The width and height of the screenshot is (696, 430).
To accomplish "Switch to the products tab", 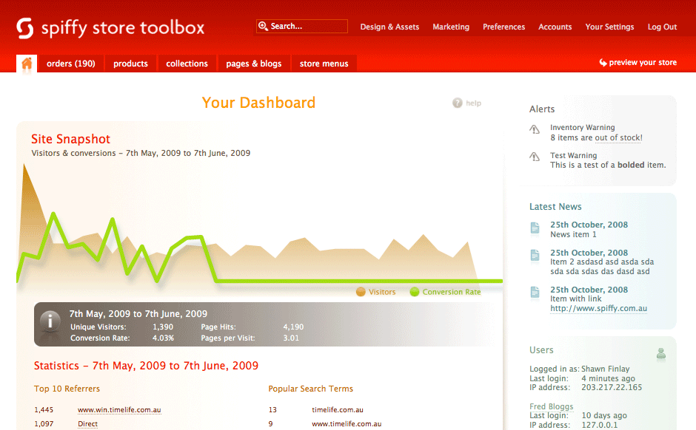I will [130, 64].
